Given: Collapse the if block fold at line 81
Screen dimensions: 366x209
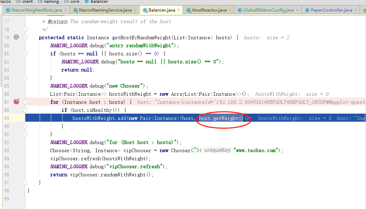Looking at the screenshot, I should (25, 54).
